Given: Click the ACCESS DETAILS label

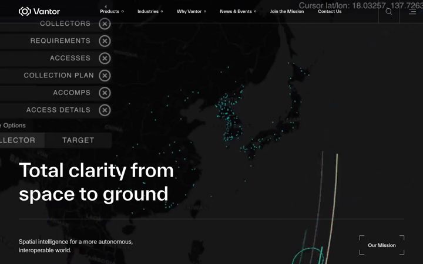Looking at the screenshot, I should tap(58, 110).
